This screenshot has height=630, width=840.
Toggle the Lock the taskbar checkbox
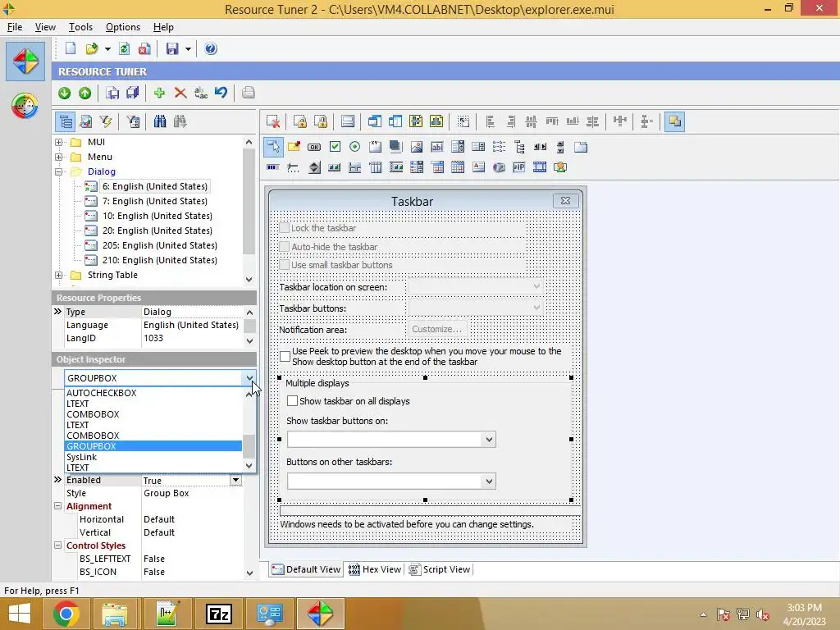click(x=285, y=228)
